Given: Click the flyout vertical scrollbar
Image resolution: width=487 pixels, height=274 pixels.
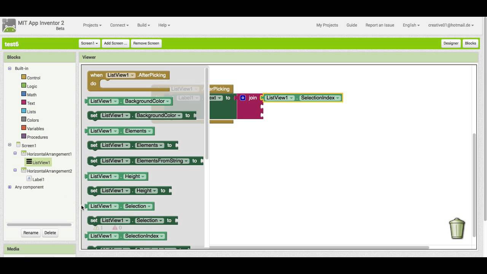Looking at the screenshot, I should pyautogui.click(x=207, y=114).
